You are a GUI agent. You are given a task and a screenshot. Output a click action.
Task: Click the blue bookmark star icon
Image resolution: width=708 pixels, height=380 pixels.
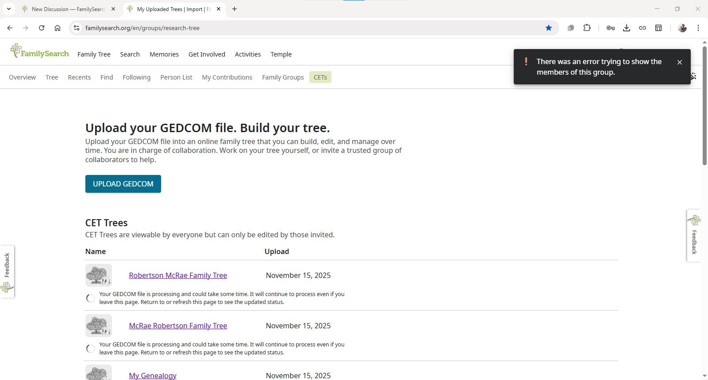point(549,28)
